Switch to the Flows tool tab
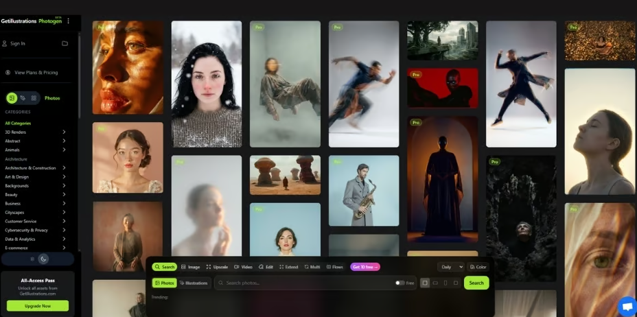The image size is (637, 317). [x=335, y=267]
